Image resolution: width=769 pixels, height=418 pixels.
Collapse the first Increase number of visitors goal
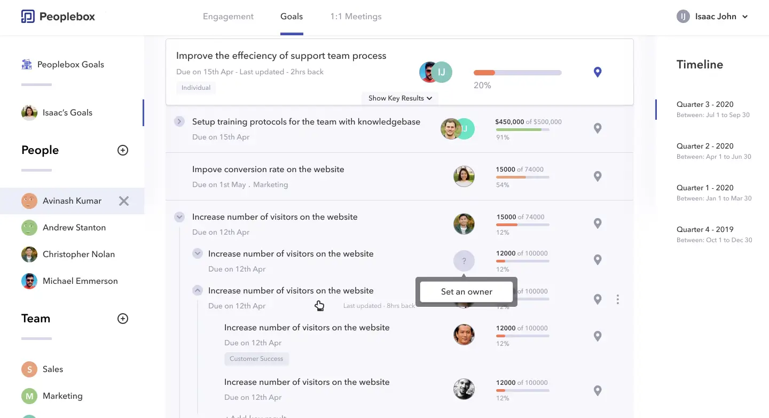pyautogui.click(x=179, y=217)
